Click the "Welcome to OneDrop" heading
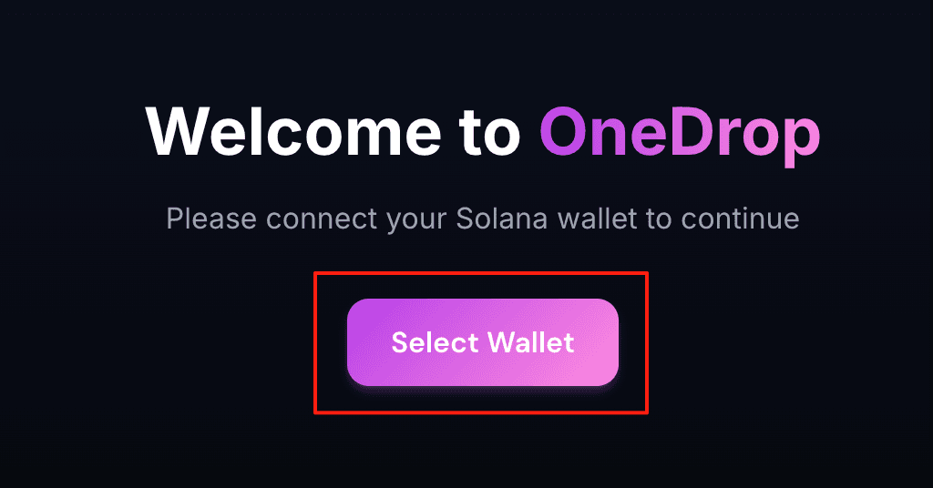 click(483, 134)
